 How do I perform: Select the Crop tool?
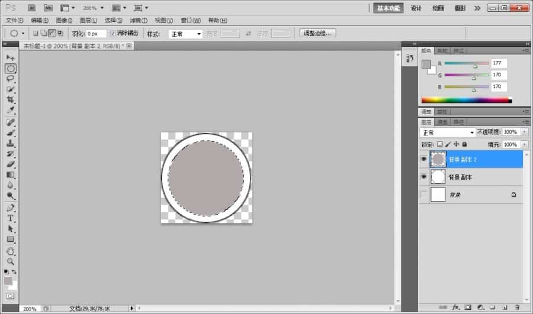(x=10, y=100)
